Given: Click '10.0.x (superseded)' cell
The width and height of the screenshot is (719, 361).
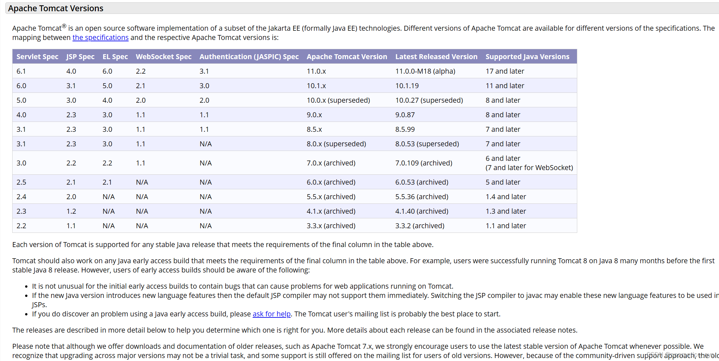Looking at the screenshot, I should [338, 100].
